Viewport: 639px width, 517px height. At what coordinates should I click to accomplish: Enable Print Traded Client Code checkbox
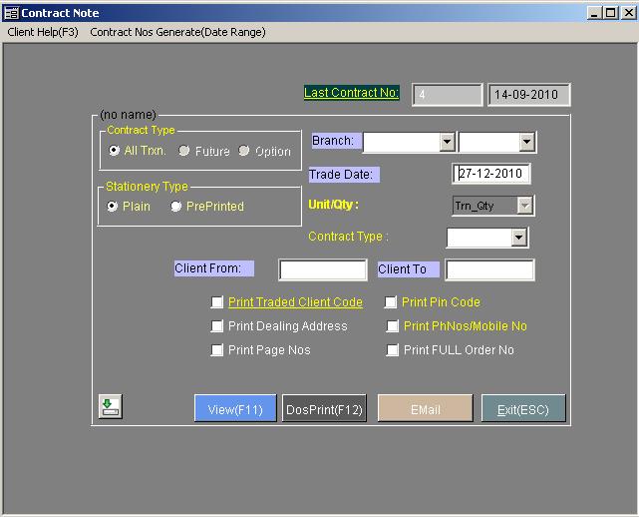[217, 302]
